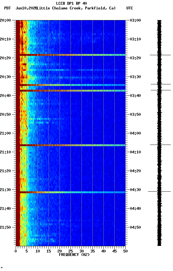The height and width of the screenshot is (271, 173).
Task: Click the 'UTC' time zone label
Action: click(130, 8)
